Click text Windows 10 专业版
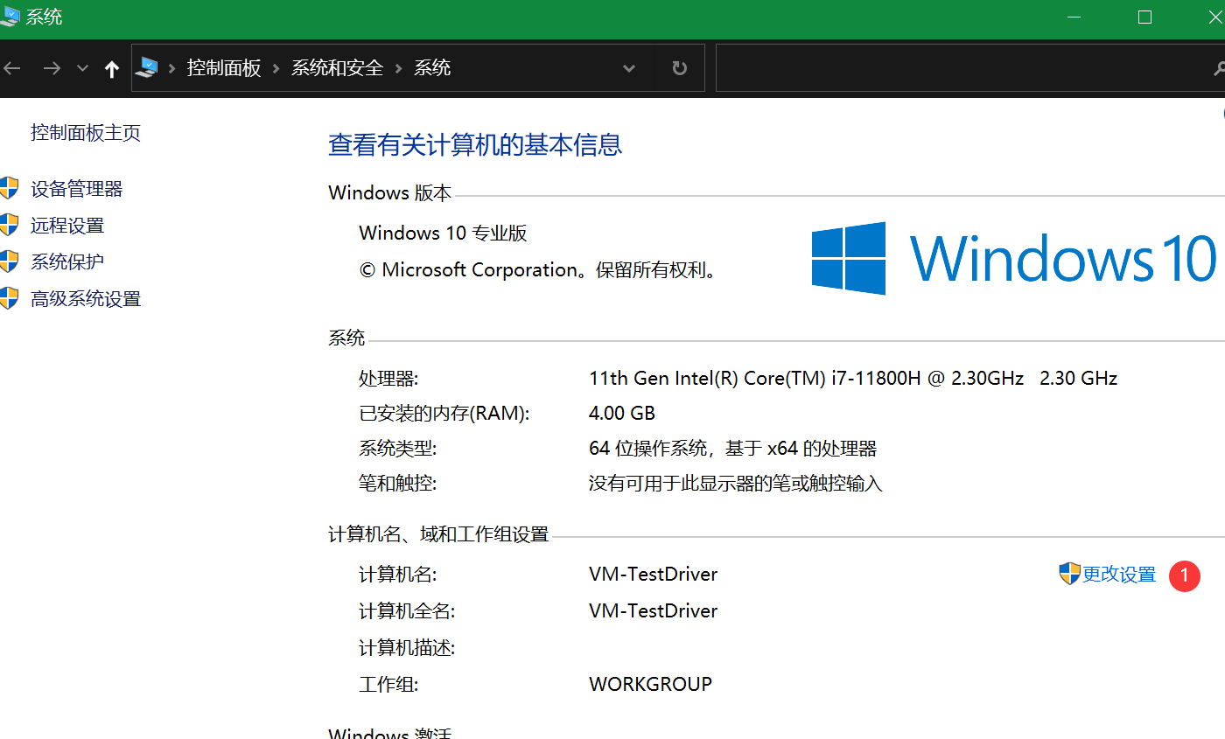Image resolution: width=1225 pixels, height=739 pixels. coord(444,233)
